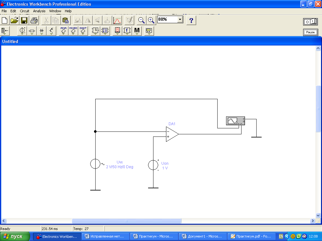Open the Transistors parts bin

pos(52,31)
